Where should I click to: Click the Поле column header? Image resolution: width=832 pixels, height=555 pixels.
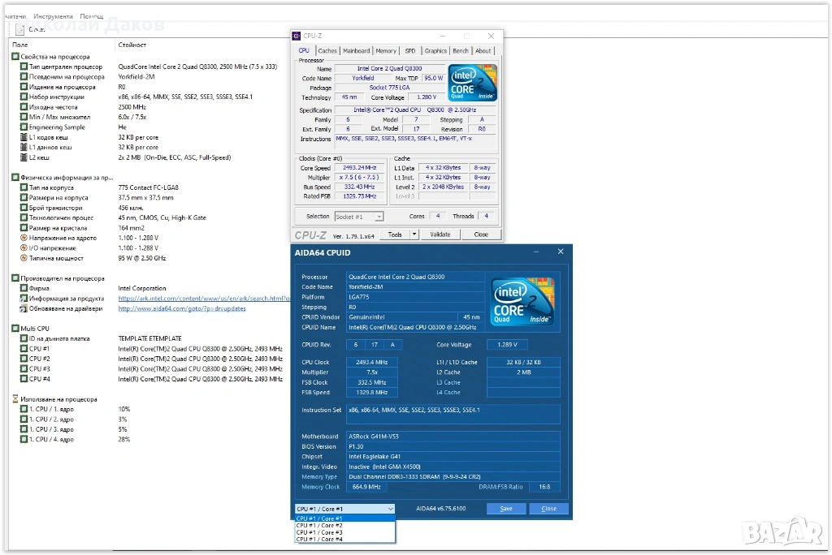tap(20, 45)
